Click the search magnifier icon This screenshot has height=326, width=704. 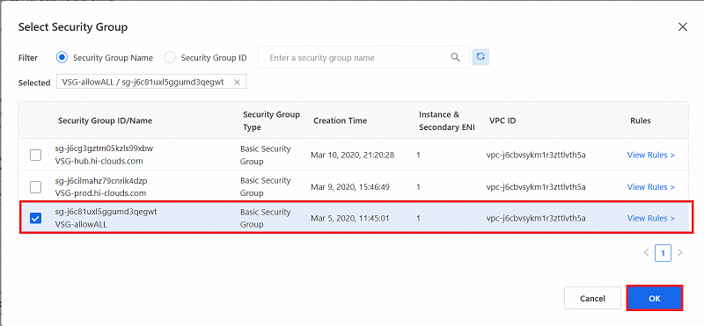click(455, 57)
